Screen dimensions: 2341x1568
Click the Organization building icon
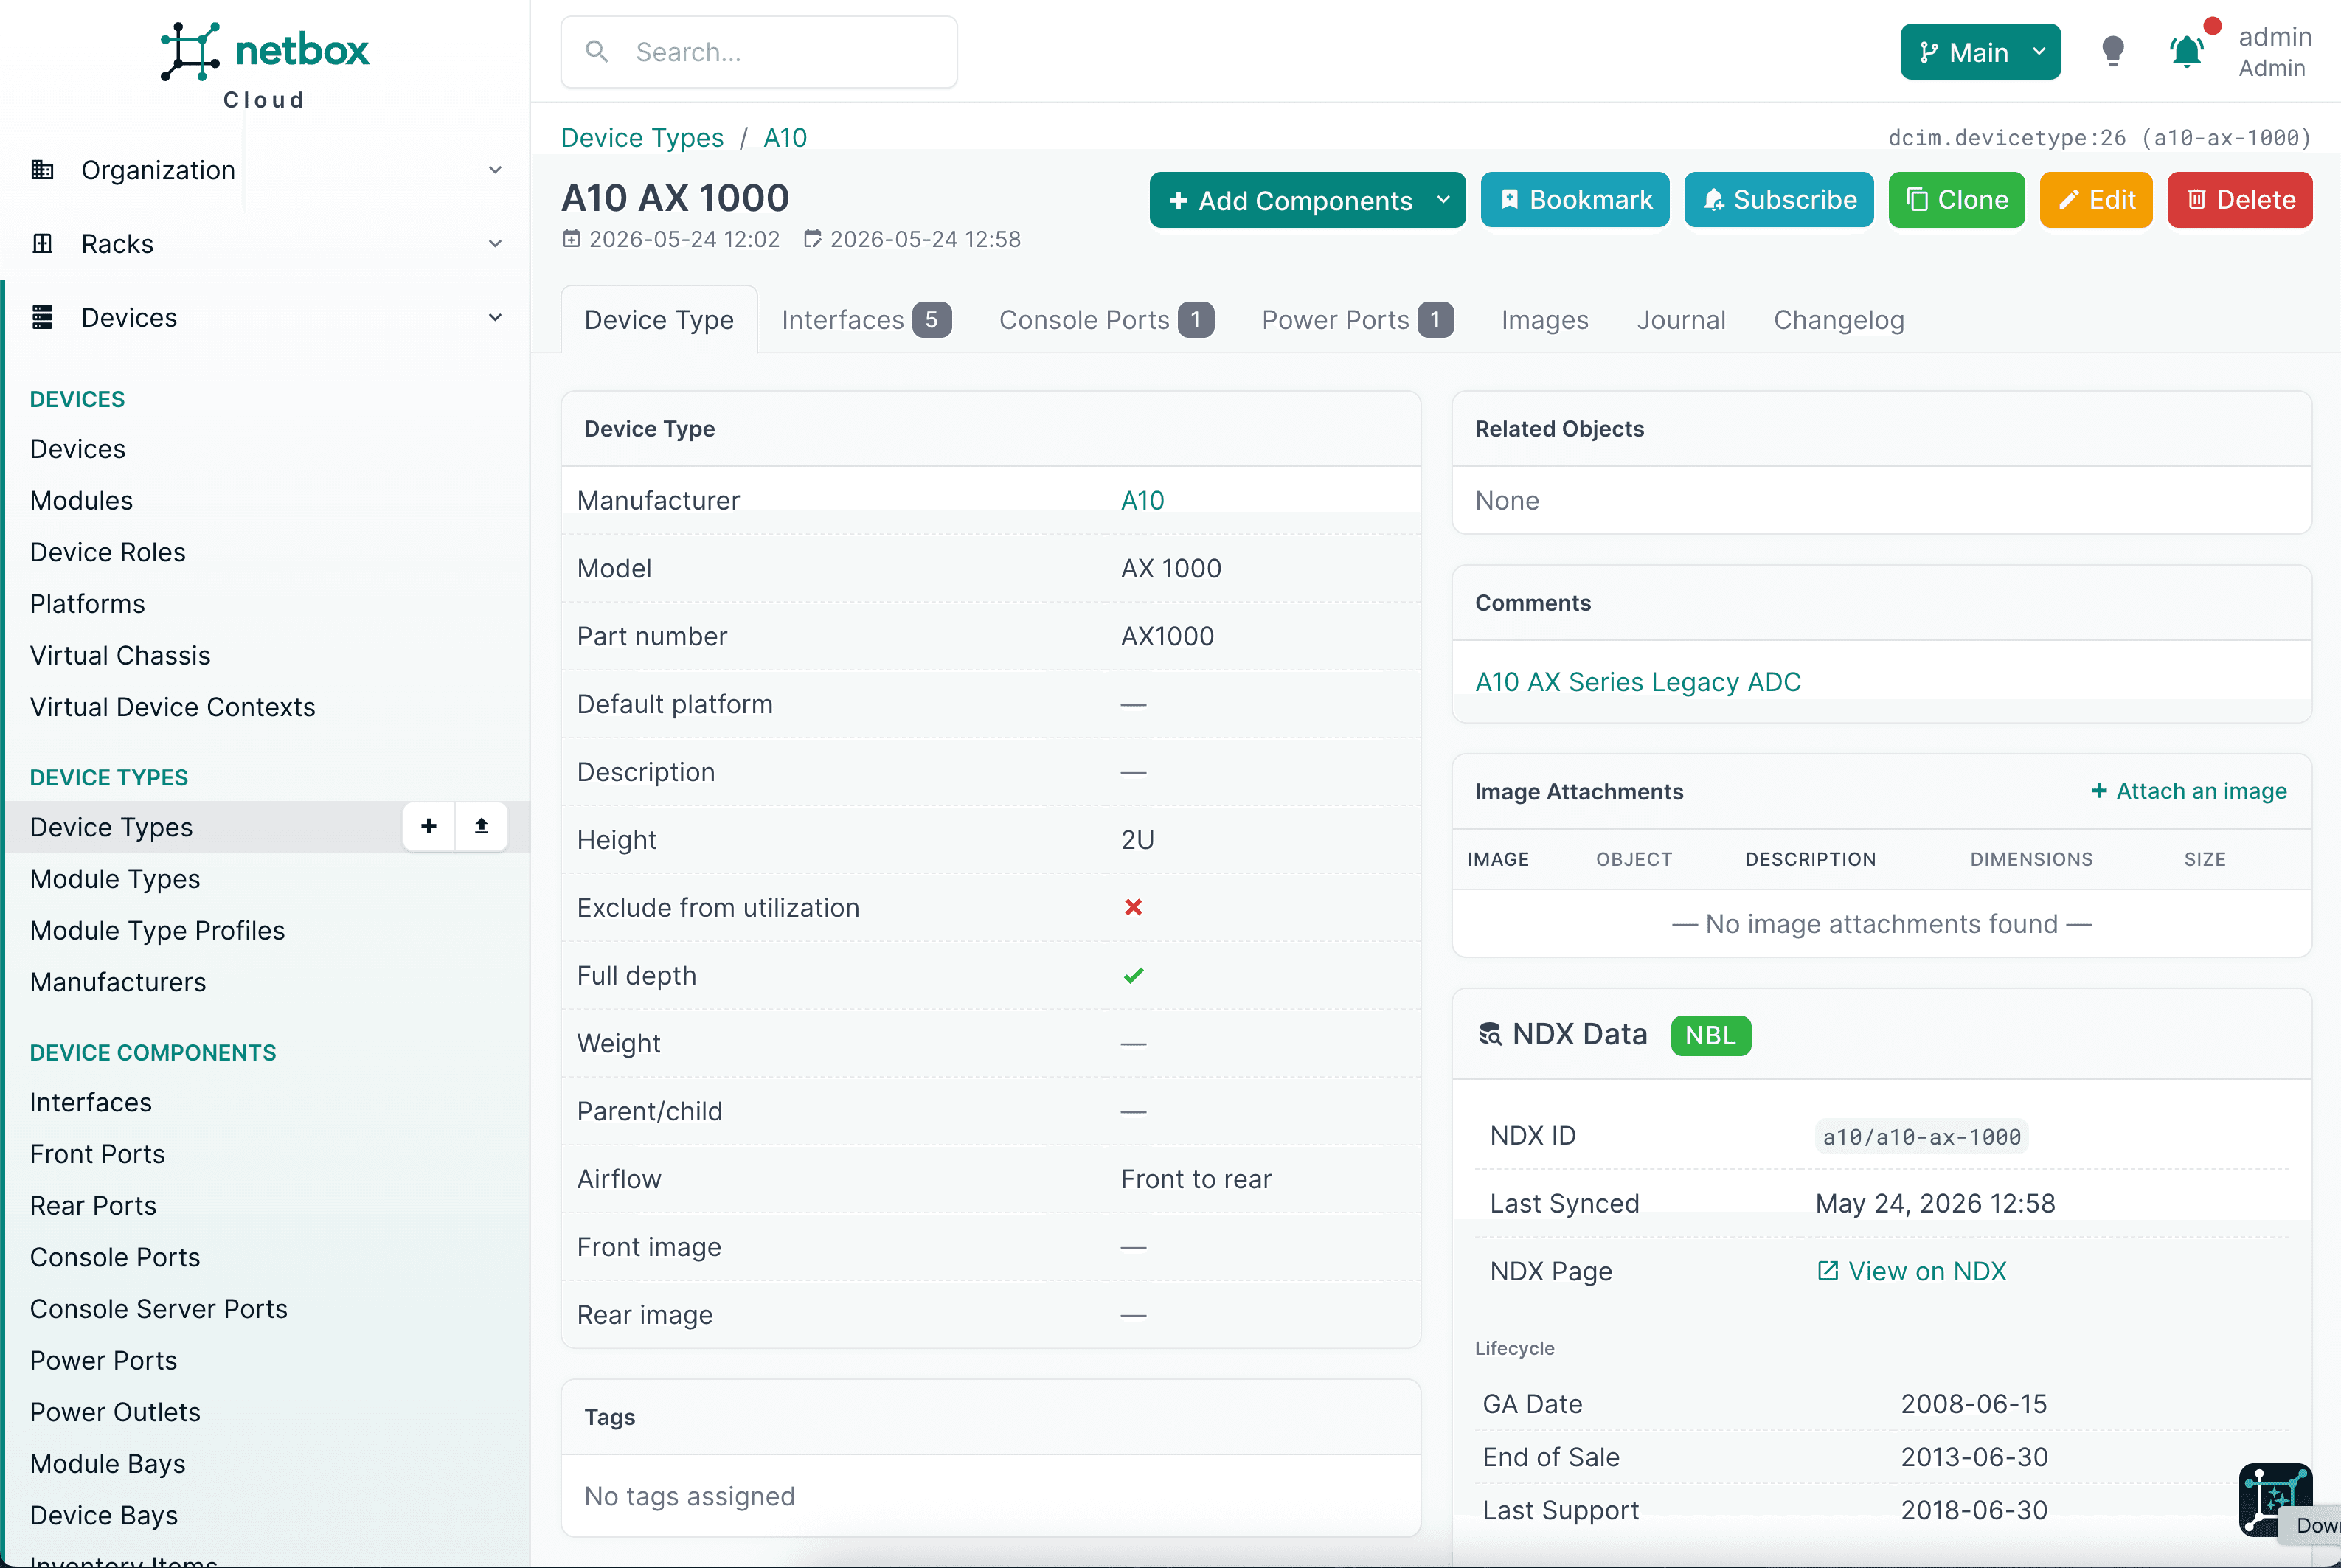[x=42, y=170]
